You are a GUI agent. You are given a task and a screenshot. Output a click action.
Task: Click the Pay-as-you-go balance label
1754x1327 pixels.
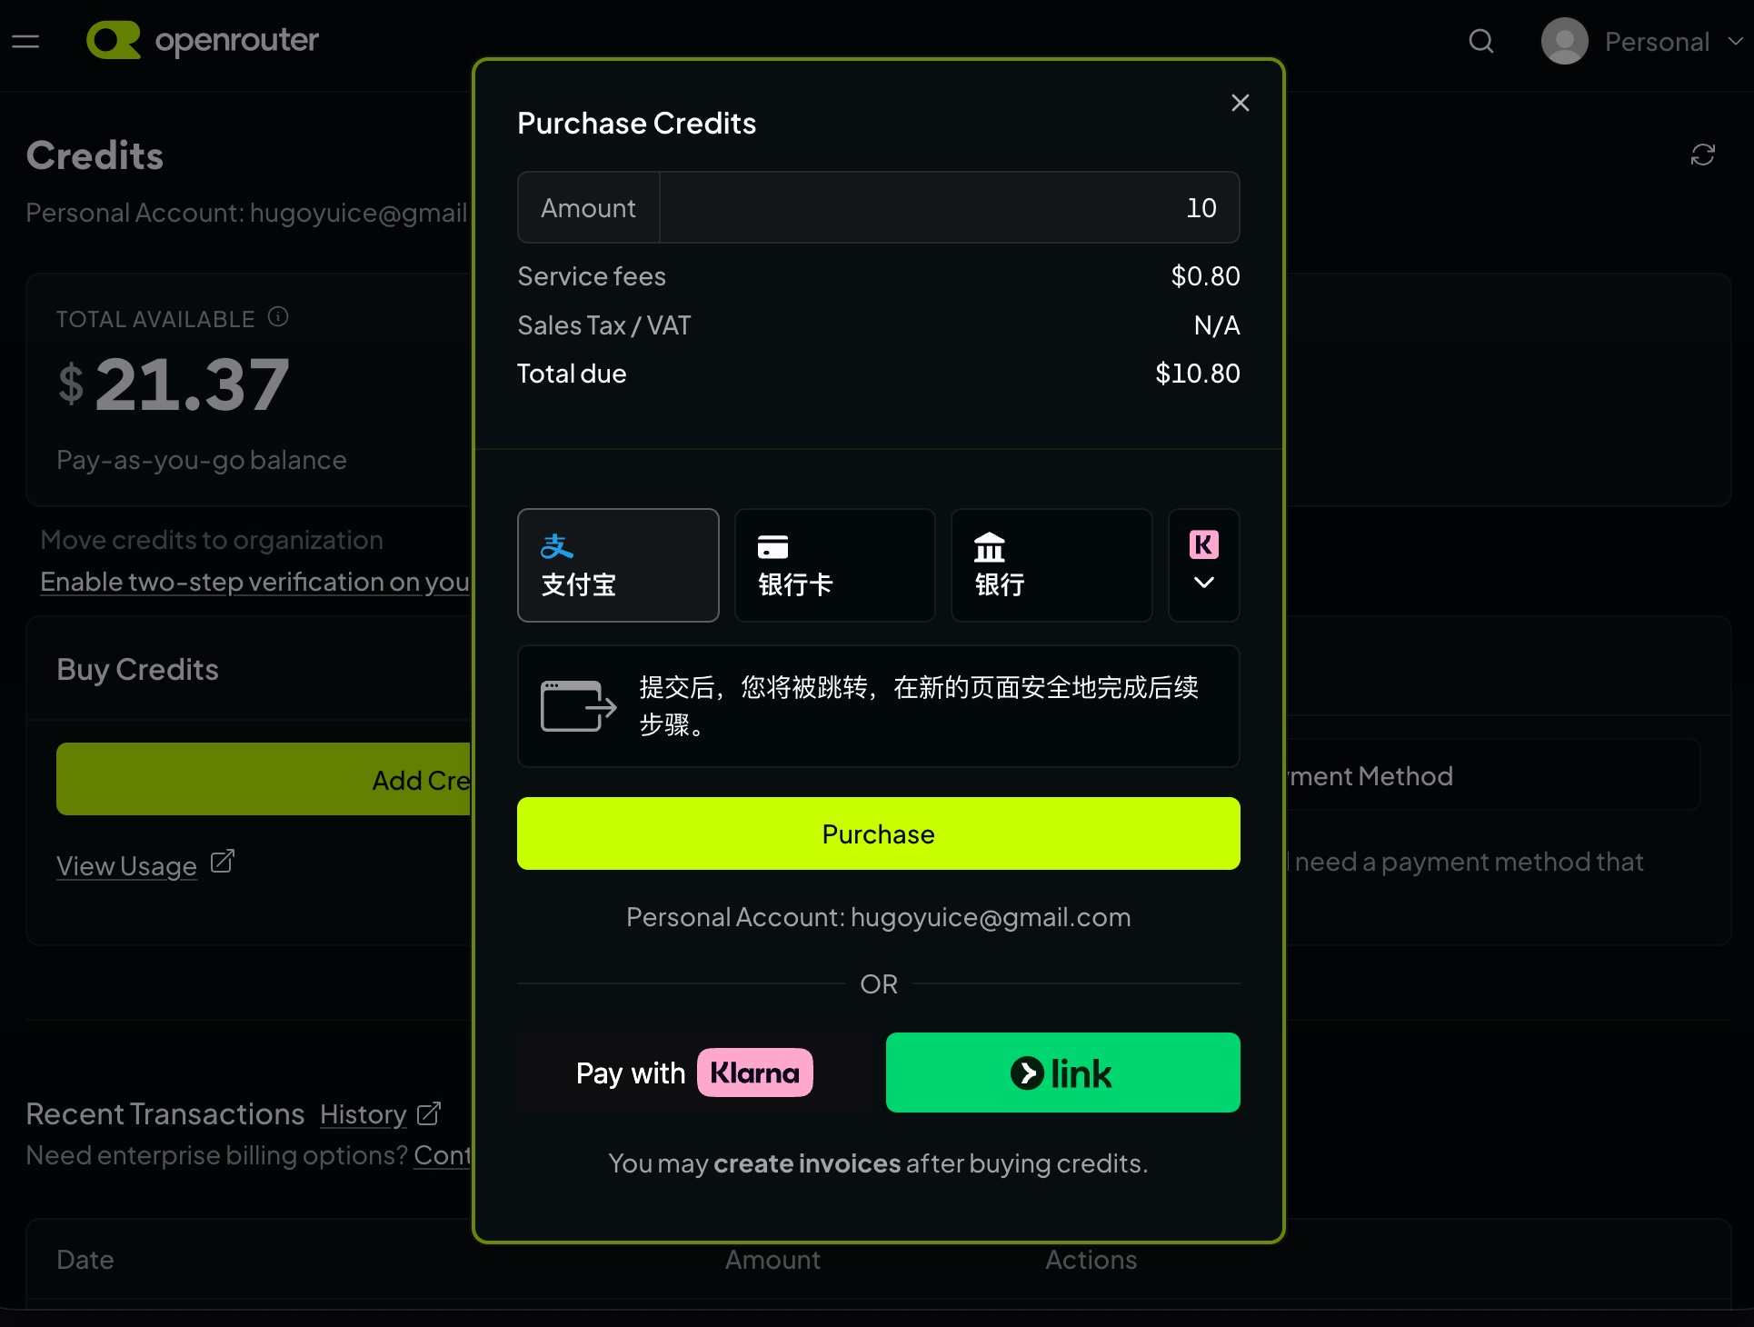tap(202, 460)
